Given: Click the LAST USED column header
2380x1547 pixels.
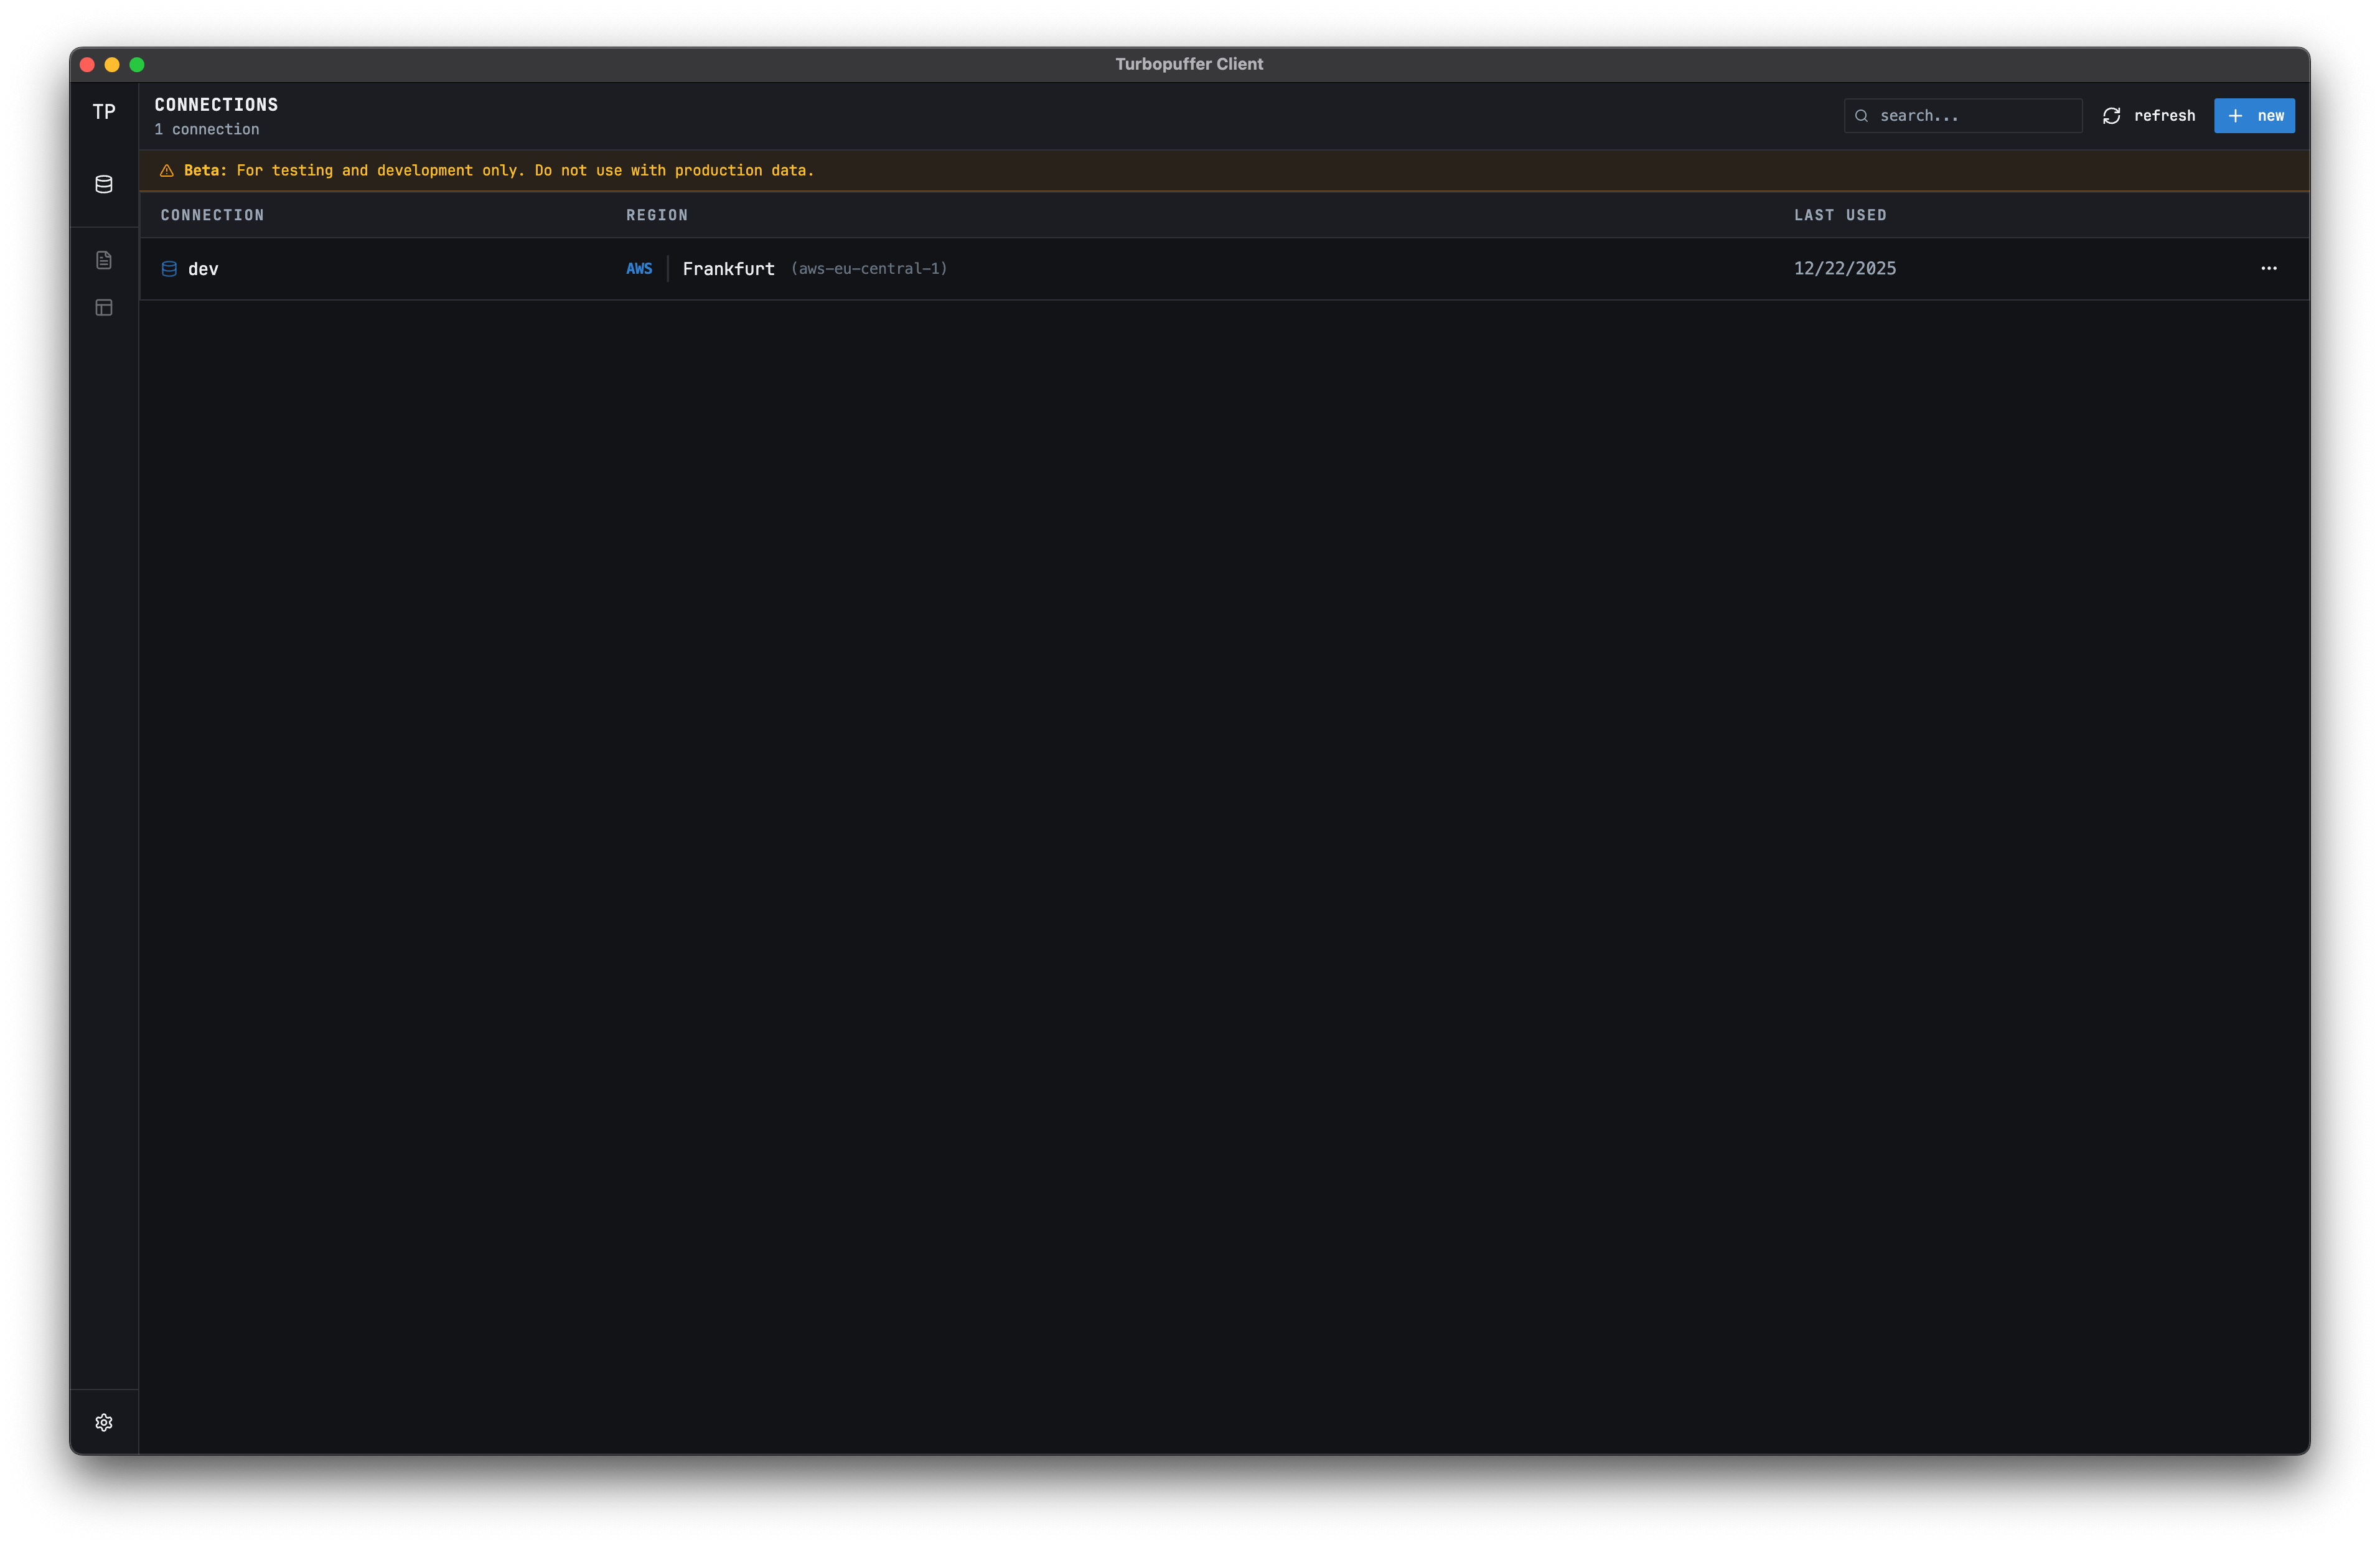Looking at the screenshot, I should tap(1839, 215).
